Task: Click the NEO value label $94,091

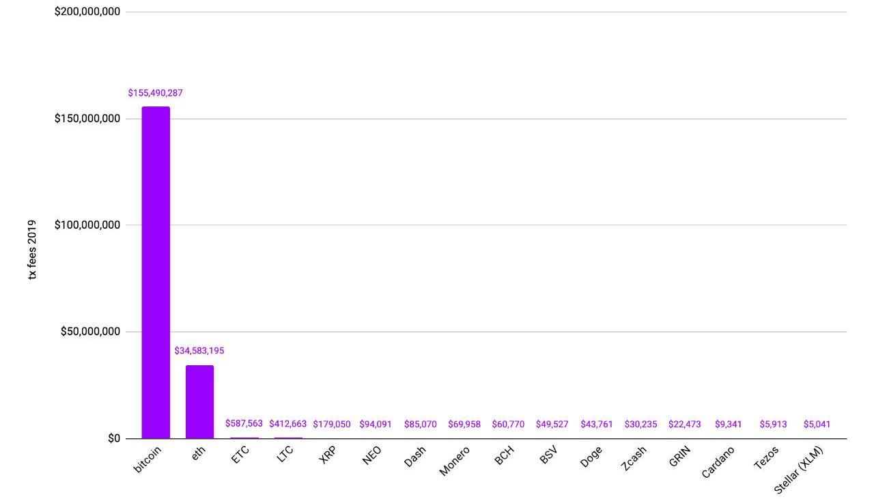Action: (x=376, y=425)
